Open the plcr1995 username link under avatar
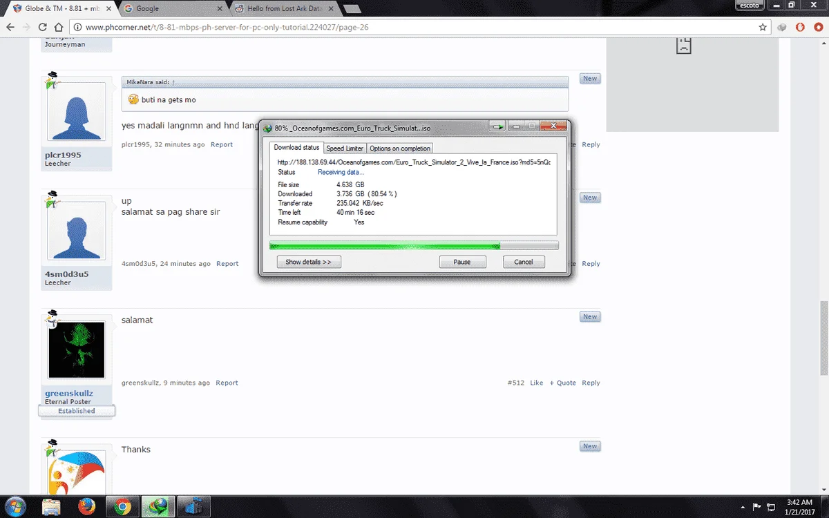This screenshot has height=518, width=829. click(x=63, y=155)
